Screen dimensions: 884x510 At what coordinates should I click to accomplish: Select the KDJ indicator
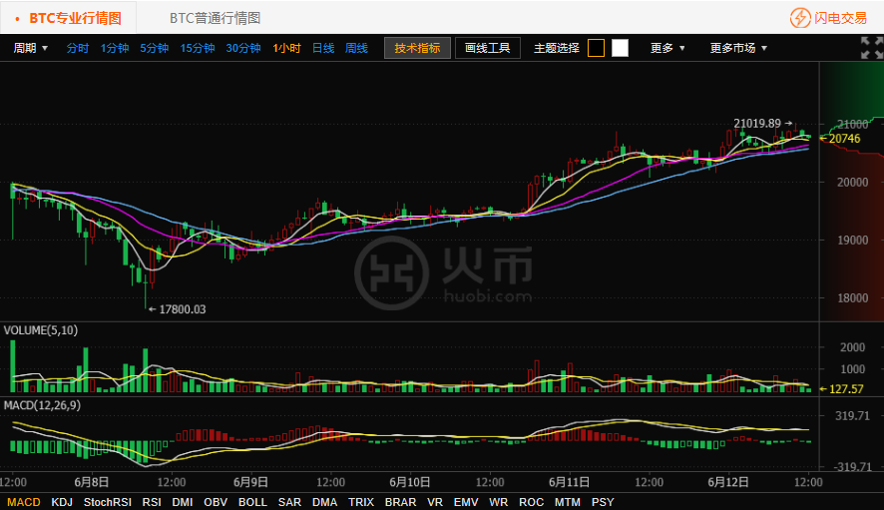pyautogui.click(x=62, y=502)
